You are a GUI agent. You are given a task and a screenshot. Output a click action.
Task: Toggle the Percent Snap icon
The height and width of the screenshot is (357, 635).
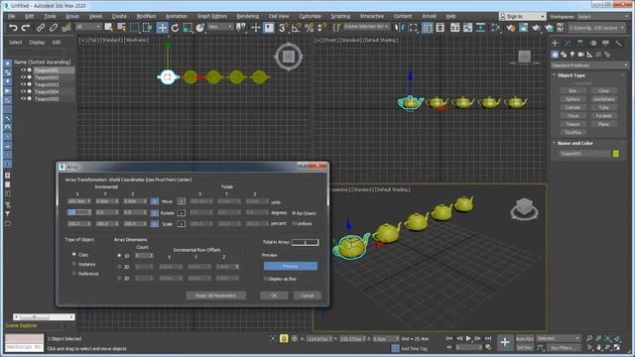pyautogui.click(x=309, y=28)
